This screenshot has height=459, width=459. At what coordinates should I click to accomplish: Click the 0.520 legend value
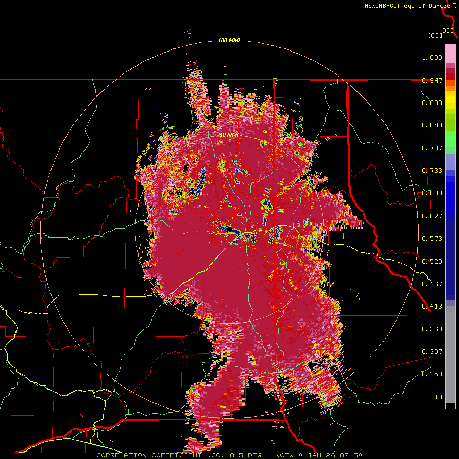pyautogui.click(x=432, y=262)
